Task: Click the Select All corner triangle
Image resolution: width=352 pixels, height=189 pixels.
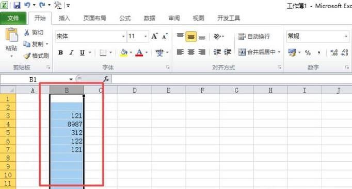Action: [x=8, y=90]
